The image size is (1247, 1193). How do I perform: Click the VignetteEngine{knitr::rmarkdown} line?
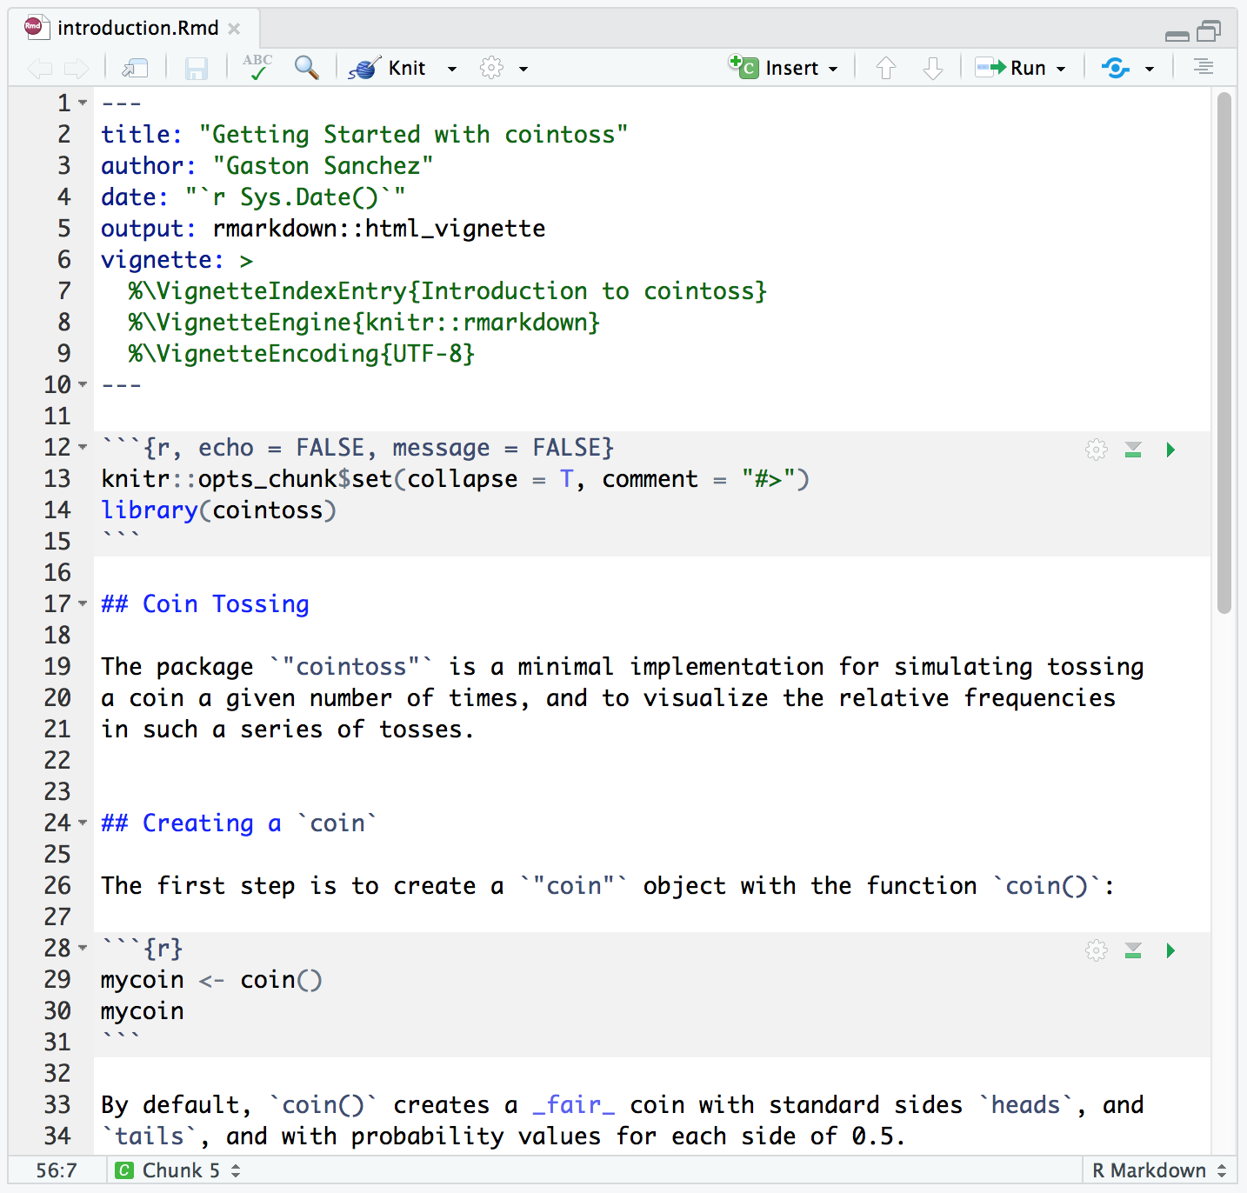pyautogui.click(x=364, y=323)
